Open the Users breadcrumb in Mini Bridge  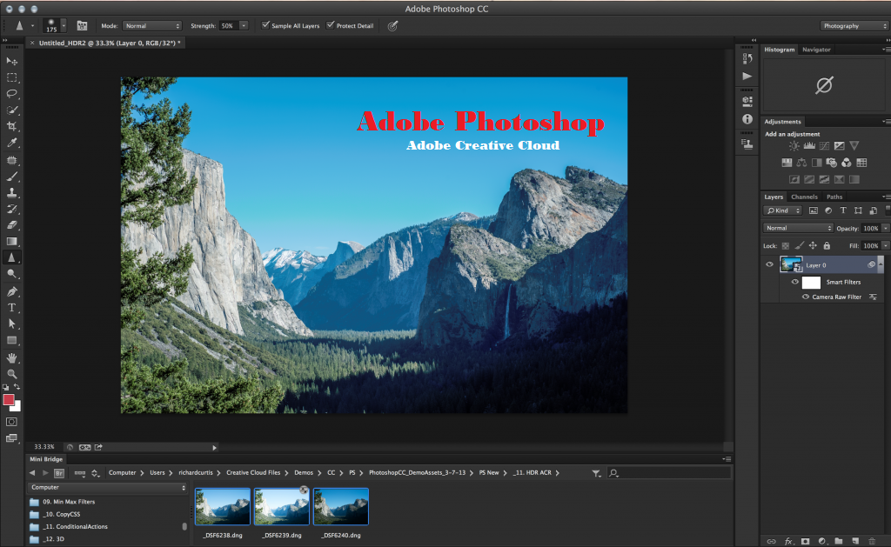pyautogui.click(x=157, y=472)
